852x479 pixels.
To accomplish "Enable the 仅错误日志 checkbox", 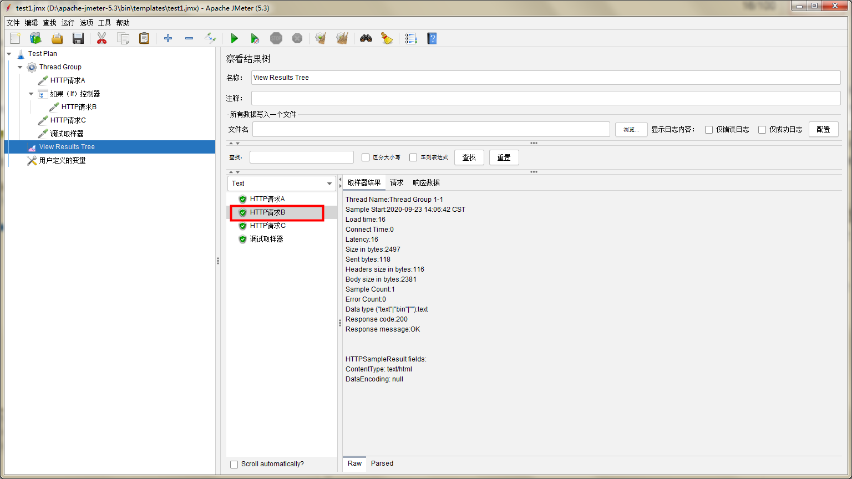I will 709,130.
